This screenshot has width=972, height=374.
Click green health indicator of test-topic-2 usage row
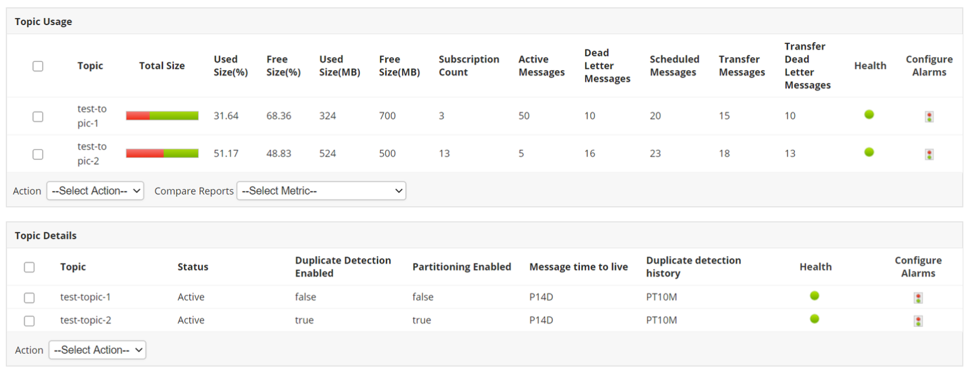click(x=869, y=153)
